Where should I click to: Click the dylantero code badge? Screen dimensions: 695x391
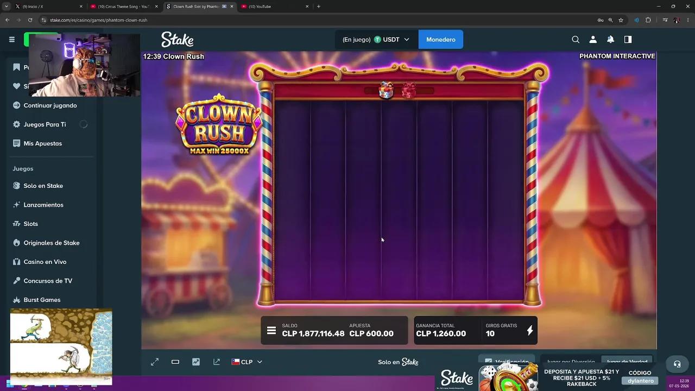click(x=640, y=381)
